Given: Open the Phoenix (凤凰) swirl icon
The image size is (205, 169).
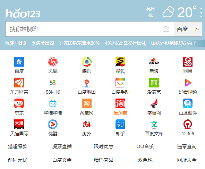Looking at the screenshot, I should 53,62.
